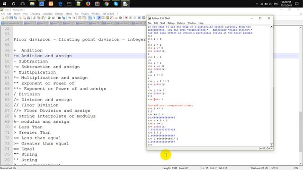Open Google Chrome from the taskbar
The image size is (303, 170).
coord(107,4)
